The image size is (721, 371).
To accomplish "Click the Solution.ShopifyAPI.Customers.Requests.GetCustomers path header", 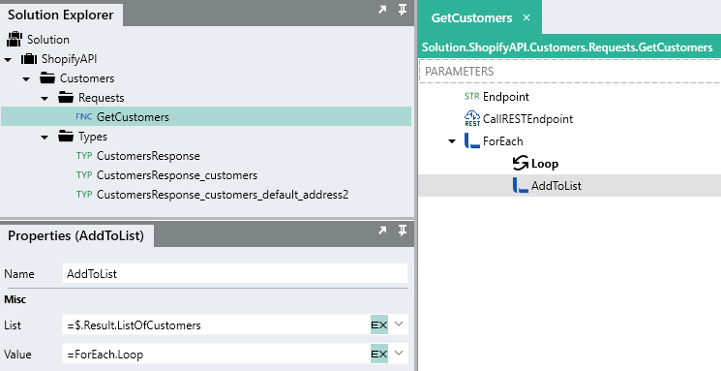I will tap(567, 46).
